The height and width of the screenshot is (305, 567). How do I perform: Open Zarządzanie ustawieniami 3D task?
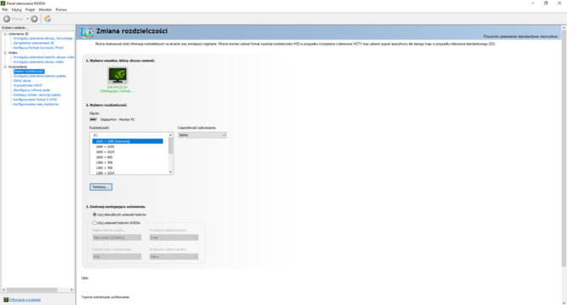[34, 43]
